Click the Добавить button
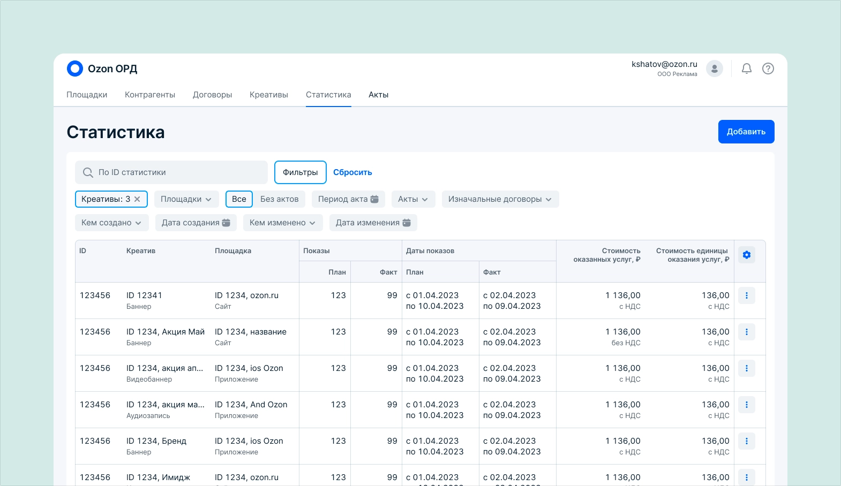This screenshot has width=841, height=486. click(x=746, y=132)
